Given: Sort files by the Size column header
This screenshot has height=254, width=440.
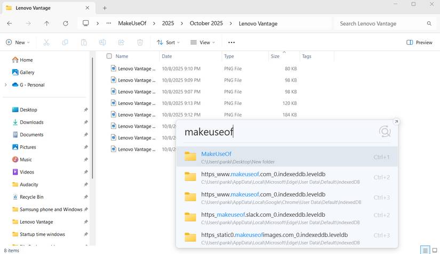Looking at the screenshot, I should click(x=275, y=56).
